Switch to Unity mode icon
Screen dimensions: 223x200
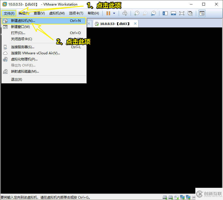point(190,13)
